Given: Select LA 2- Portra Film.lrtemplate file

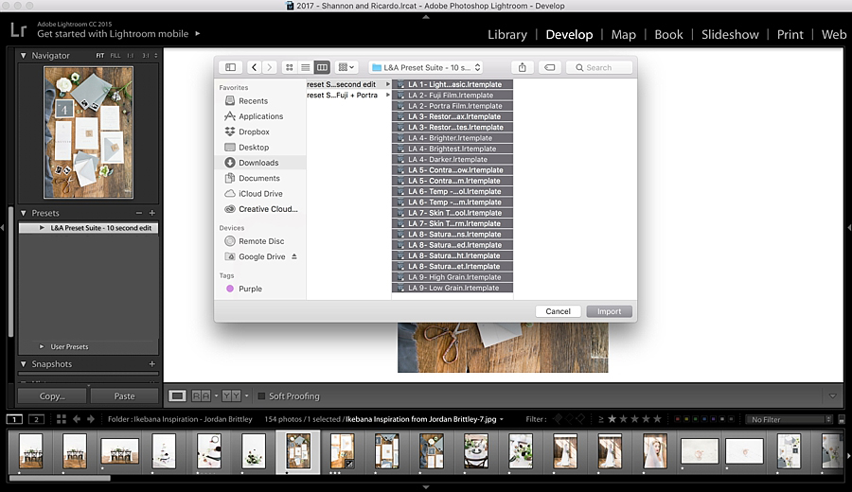Looking at the screenshot, I should pos(453,106).
